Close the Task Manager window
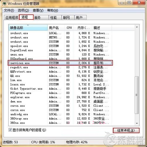147x147 pixels. tap(139, 3)
